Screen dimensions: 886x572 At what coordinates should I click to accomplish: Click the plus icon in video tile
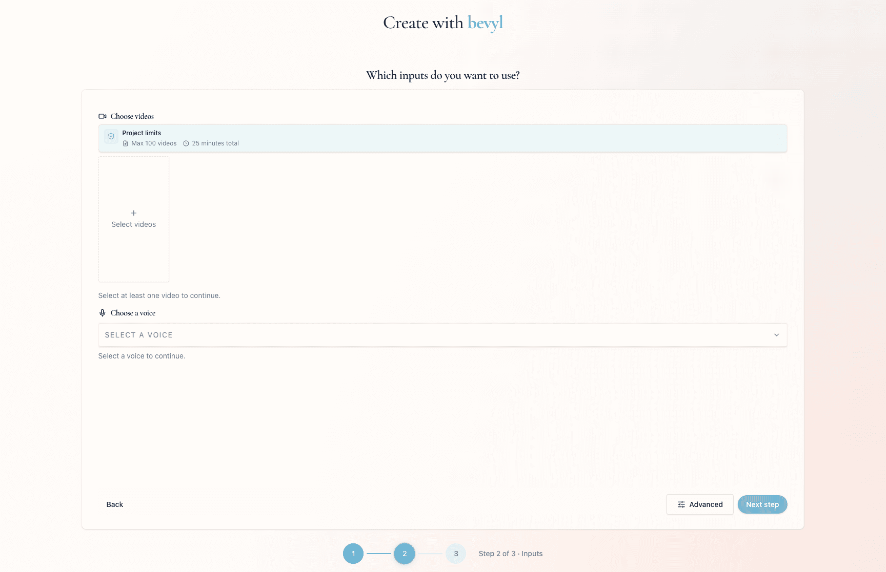point(133,213)
